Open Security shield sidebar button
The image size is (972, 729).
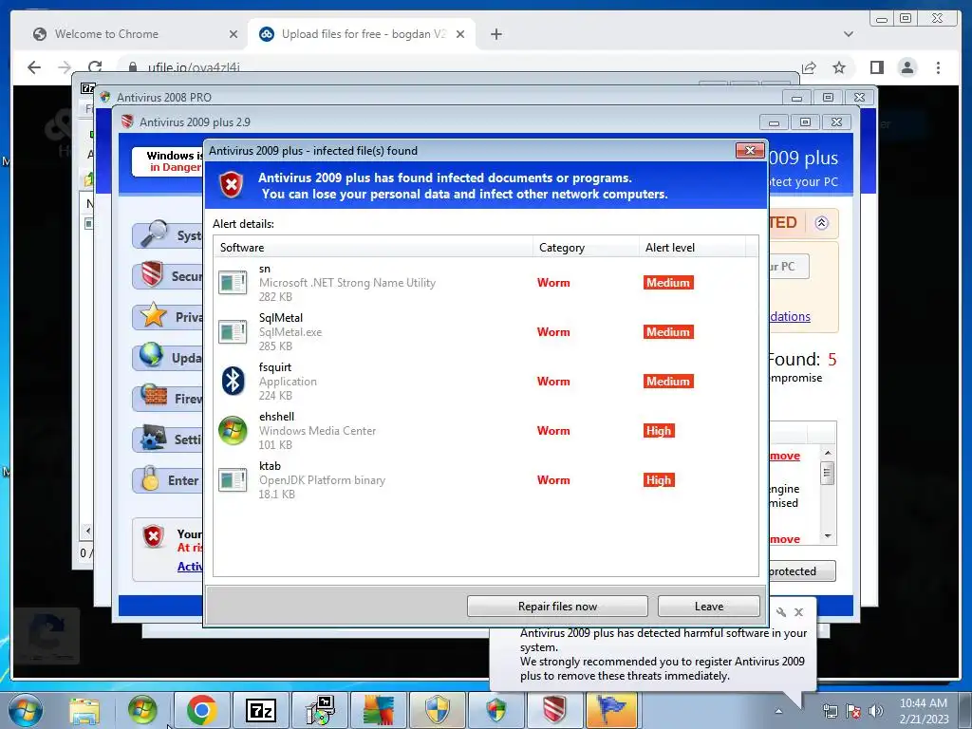[x=168, y=276]
